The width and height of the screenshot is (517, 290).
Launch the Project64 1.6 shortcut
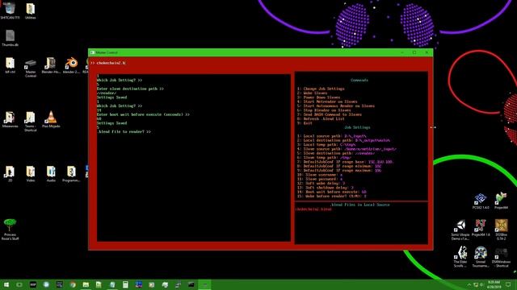pos(481,228)
